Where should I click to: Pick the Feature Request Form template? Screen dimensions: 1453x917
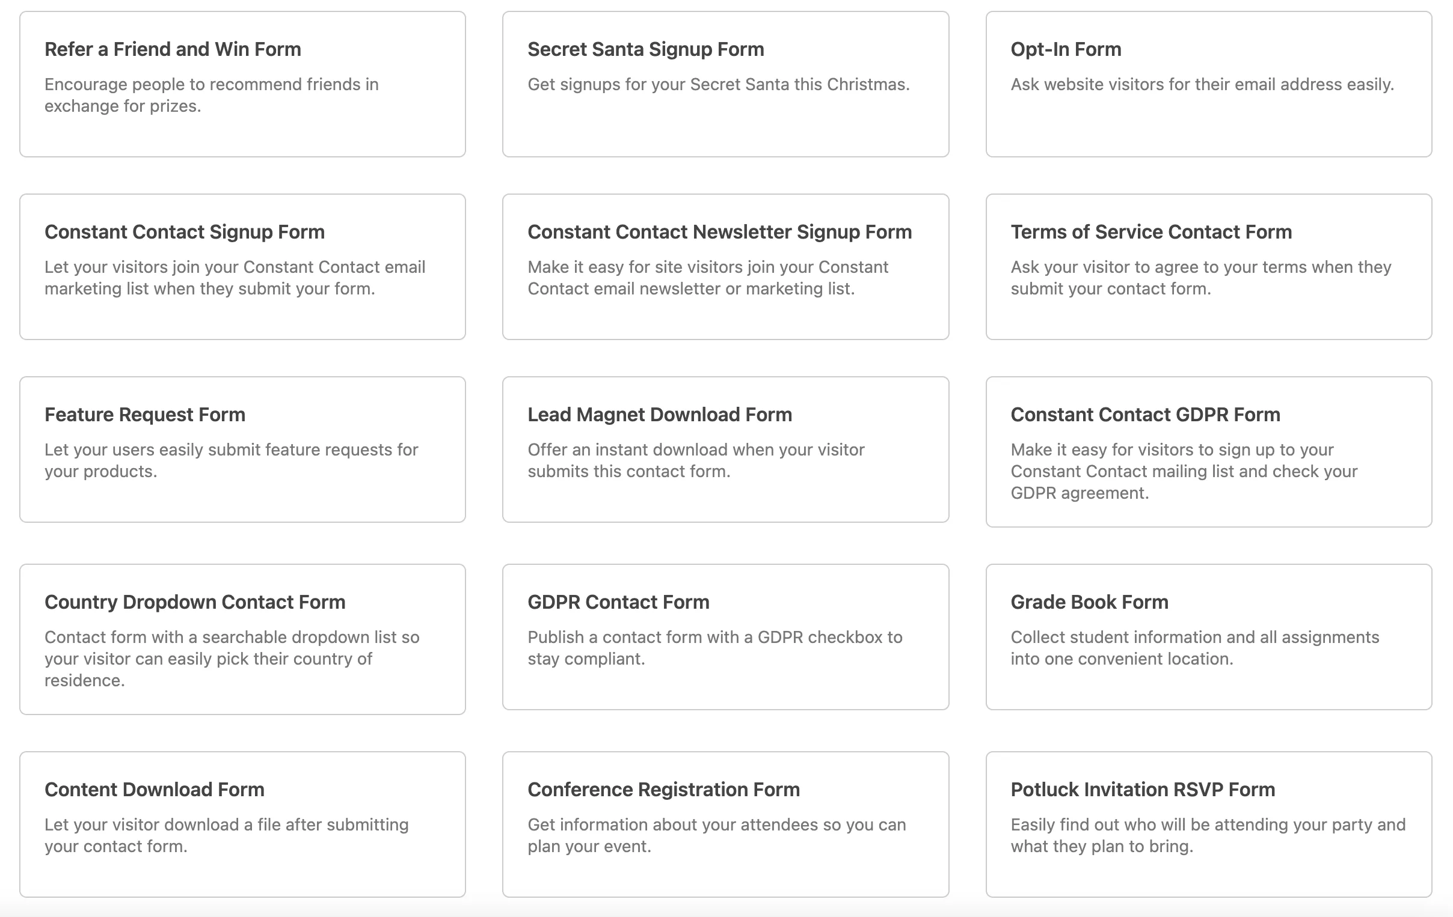pyautogui.click(x=242, y=449)
